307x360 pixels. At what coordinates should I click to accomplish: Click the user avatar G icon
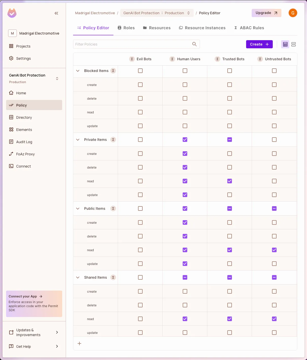293,13
